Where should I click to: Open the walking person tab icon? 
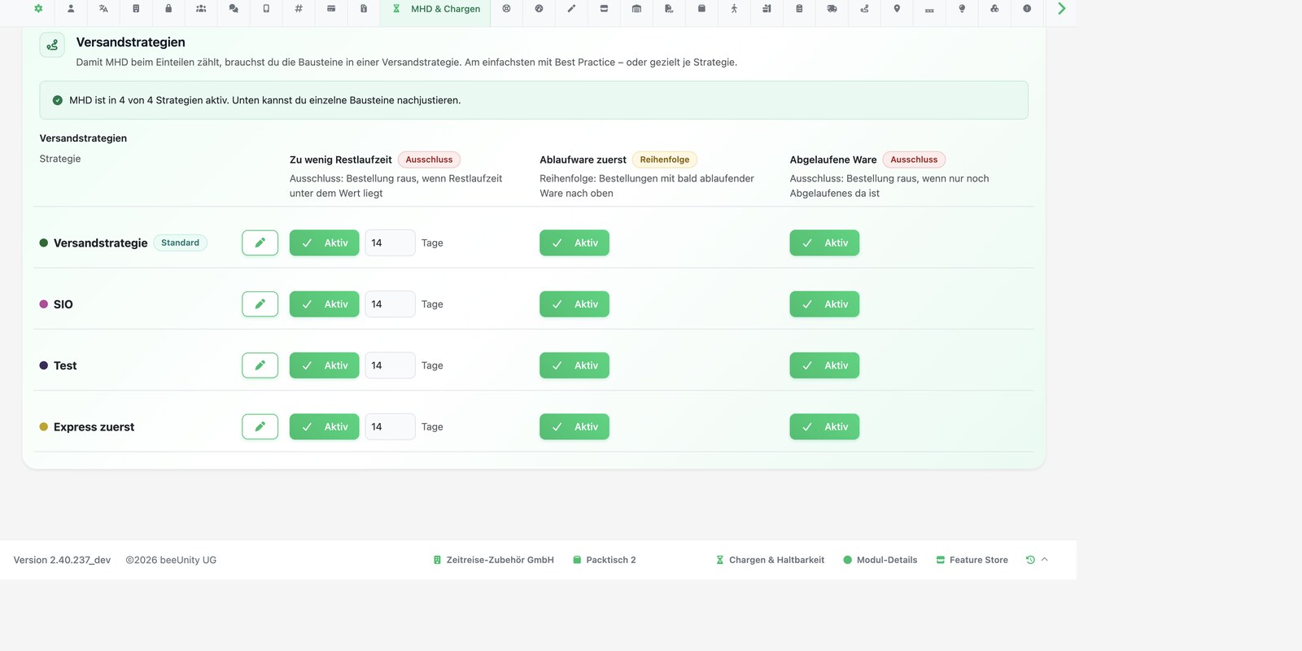tap(734, 9)
